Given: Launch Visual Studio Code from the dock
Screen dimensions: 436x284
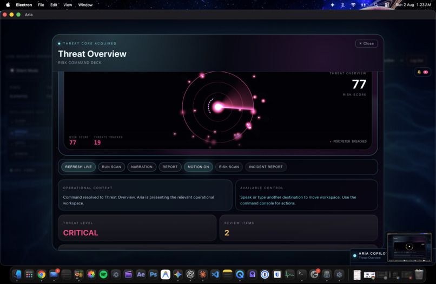Looking at the screenshot, I should [x=215, y=275].
